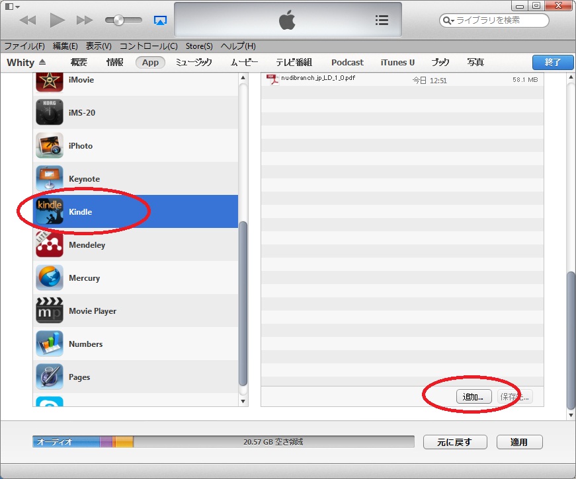576x479 pixels.
Task: Click the next track fast-forward button
Action: [x=85, y=20]
